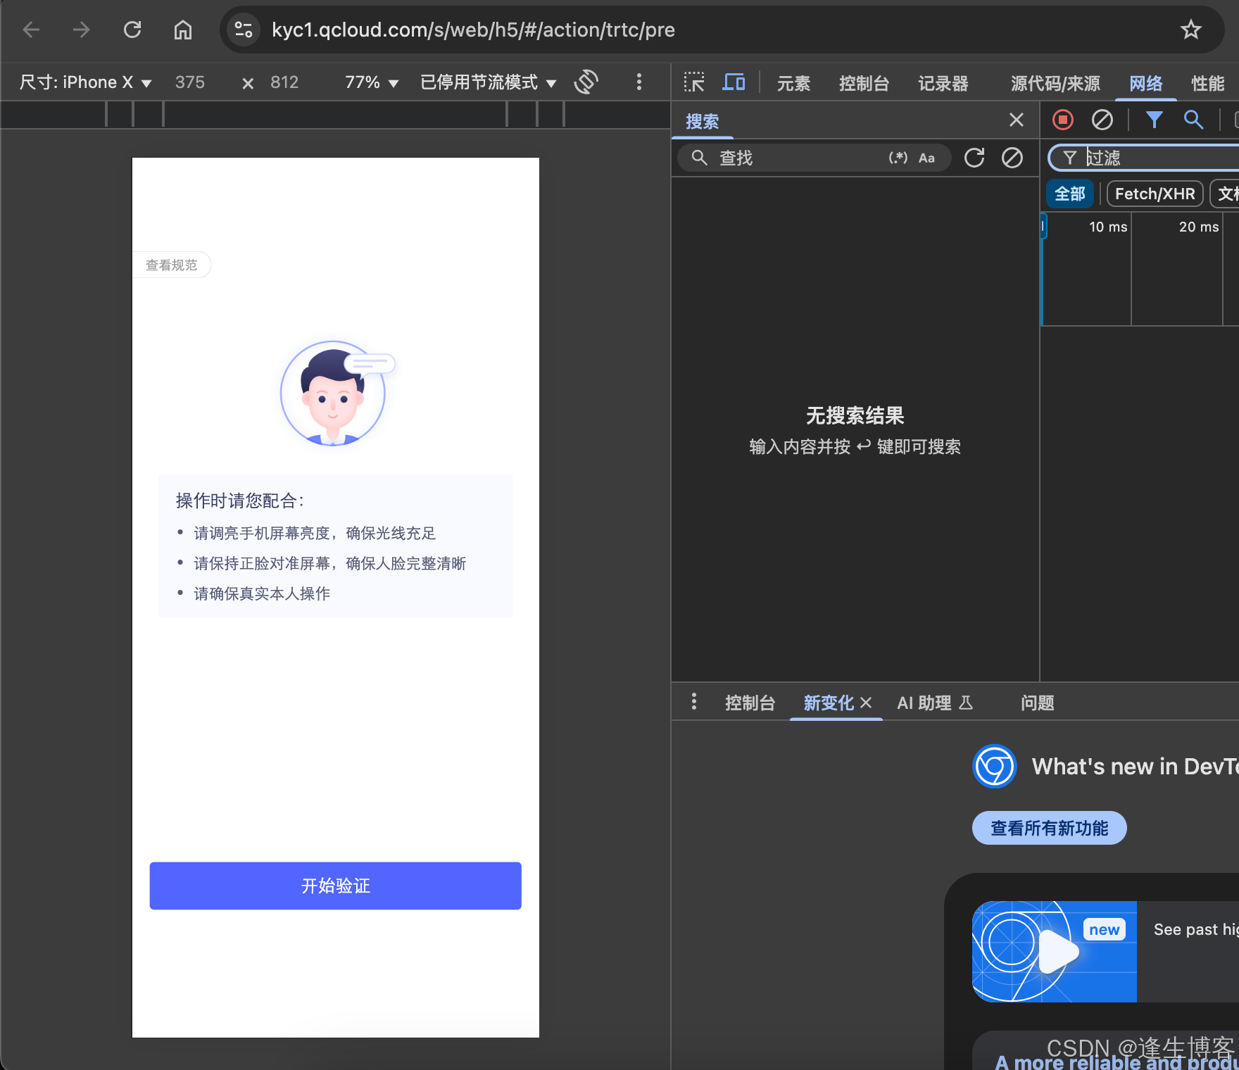Activate the inspect element selector icon
1239x1070 pixels.
click(694, 82)
